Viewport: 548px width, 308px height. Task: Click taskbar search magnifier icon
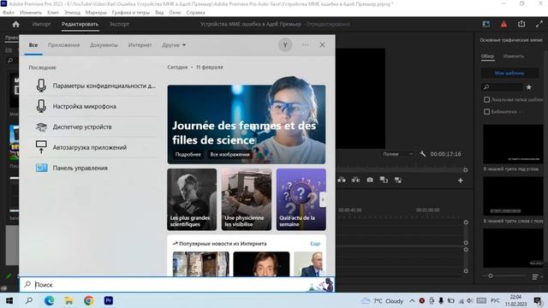pos(29,300)
